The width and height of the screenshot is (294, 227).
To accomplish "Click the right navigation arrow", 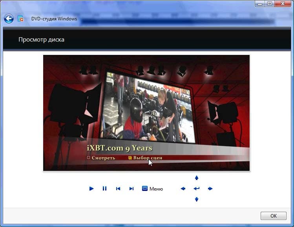I will click(x=210, y=189).
